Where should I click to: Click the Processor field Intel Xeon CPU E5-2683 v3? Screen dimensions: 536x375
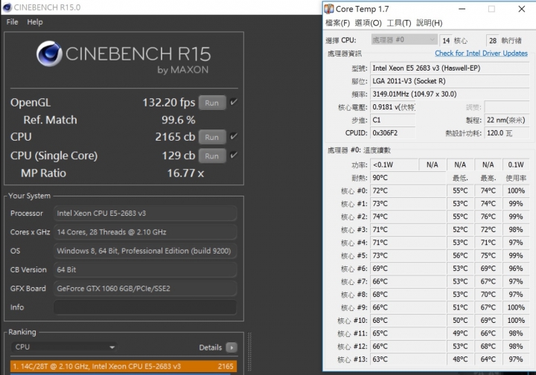[145, 213]
